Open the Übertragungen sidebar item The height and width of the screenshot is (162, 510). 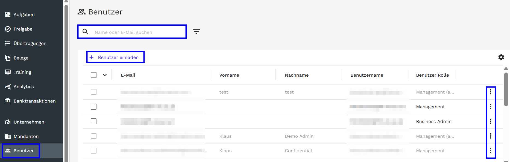click(x=30, y=43)
